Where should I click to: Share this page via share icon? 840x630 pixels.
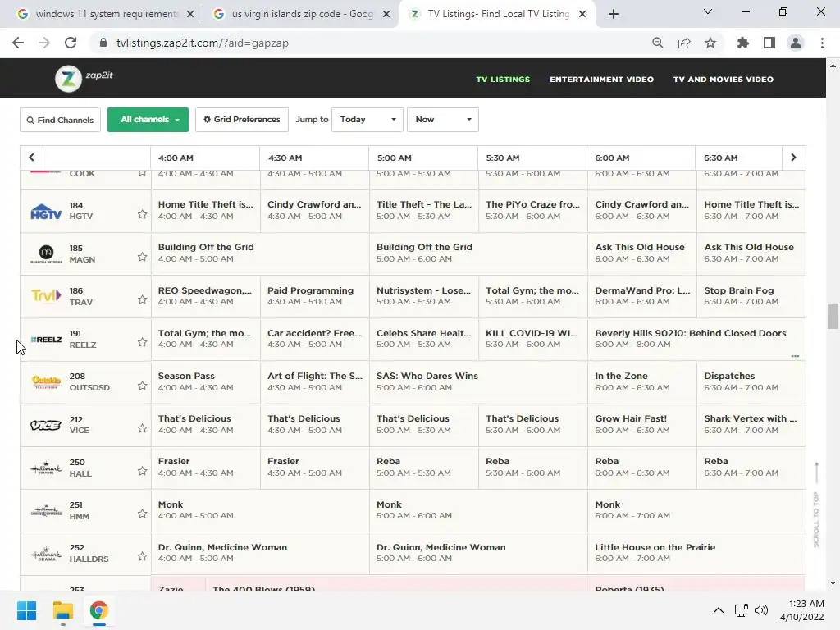pos(684,43)
